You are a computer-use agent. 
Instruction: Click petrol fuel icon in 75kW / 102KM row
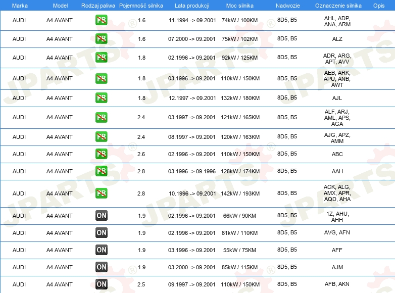click(101, 39)
